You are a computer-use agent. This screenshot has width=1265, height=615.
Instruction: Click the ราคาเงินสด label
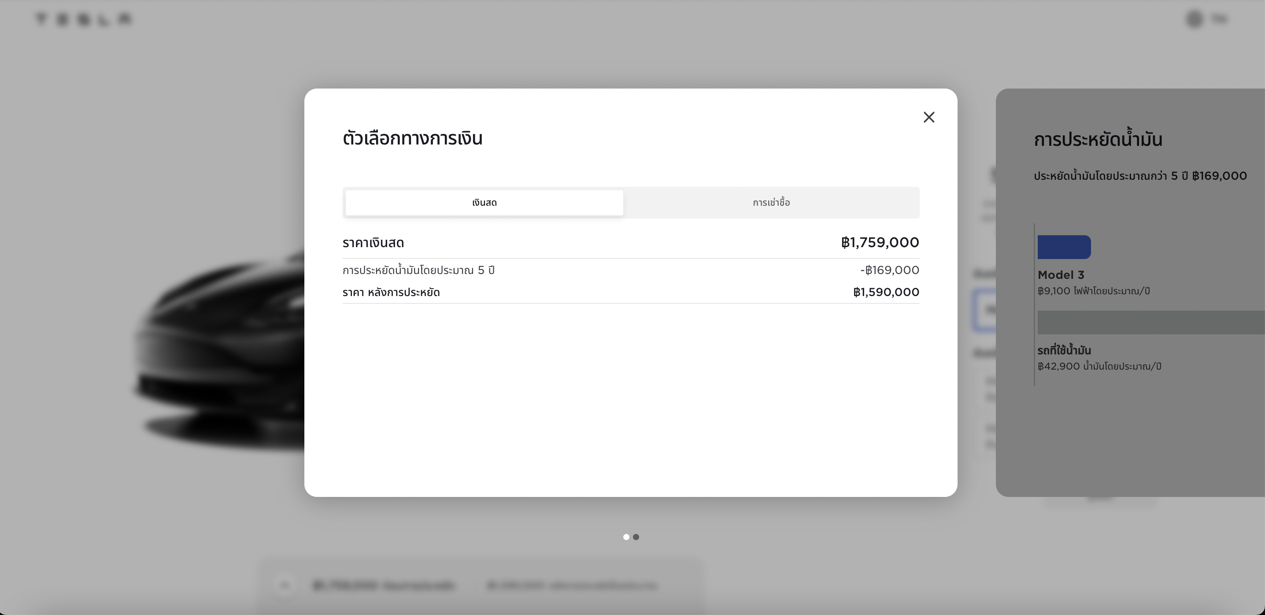click(x=373, y=243)
